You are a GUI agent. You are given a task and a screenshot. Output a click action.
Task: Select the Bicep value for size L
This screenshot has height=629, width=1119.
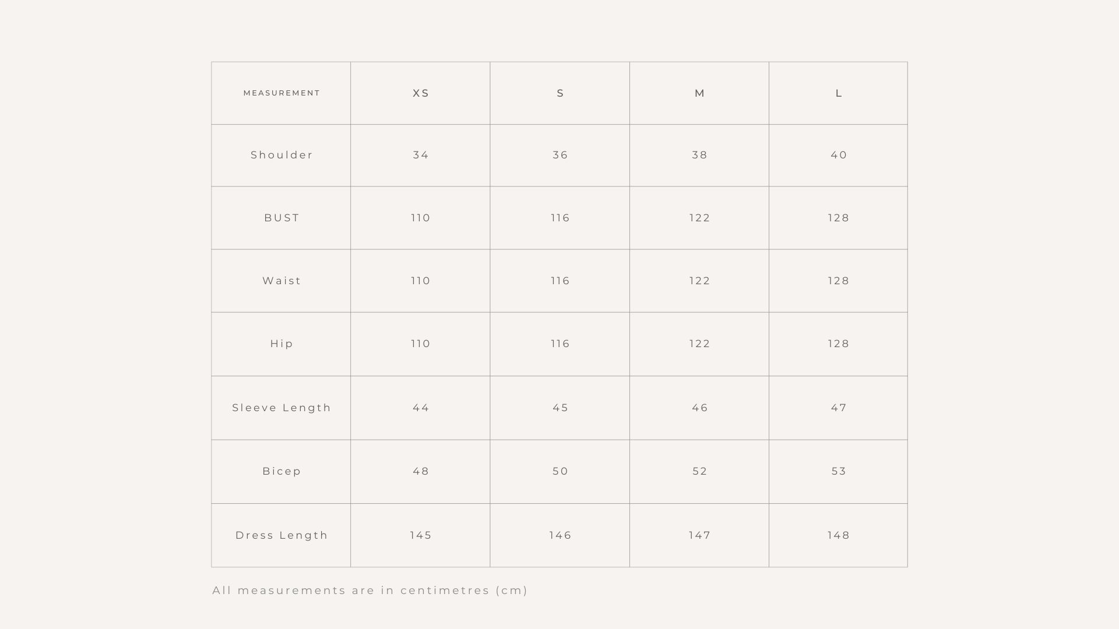click(x=839, y=471)
